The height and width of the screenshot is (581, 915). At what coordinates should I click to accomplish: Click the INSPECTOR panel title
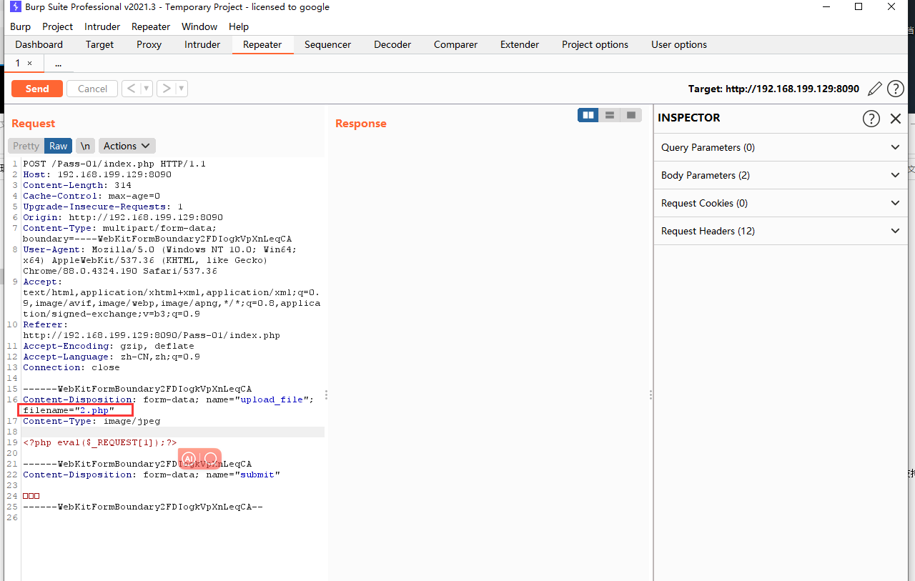point(689,118)
